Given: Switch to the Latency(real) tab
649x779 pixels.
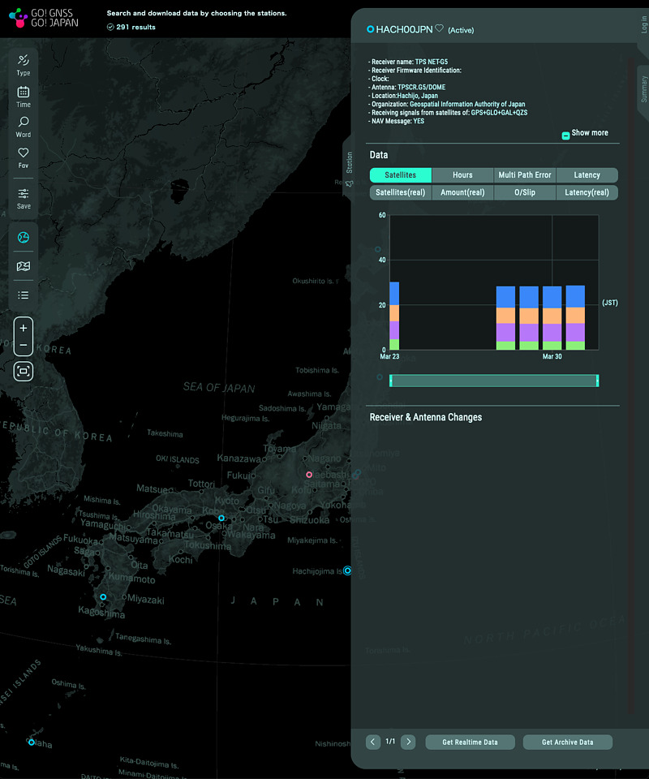Looking at the screenshot, I should [587, 192].
